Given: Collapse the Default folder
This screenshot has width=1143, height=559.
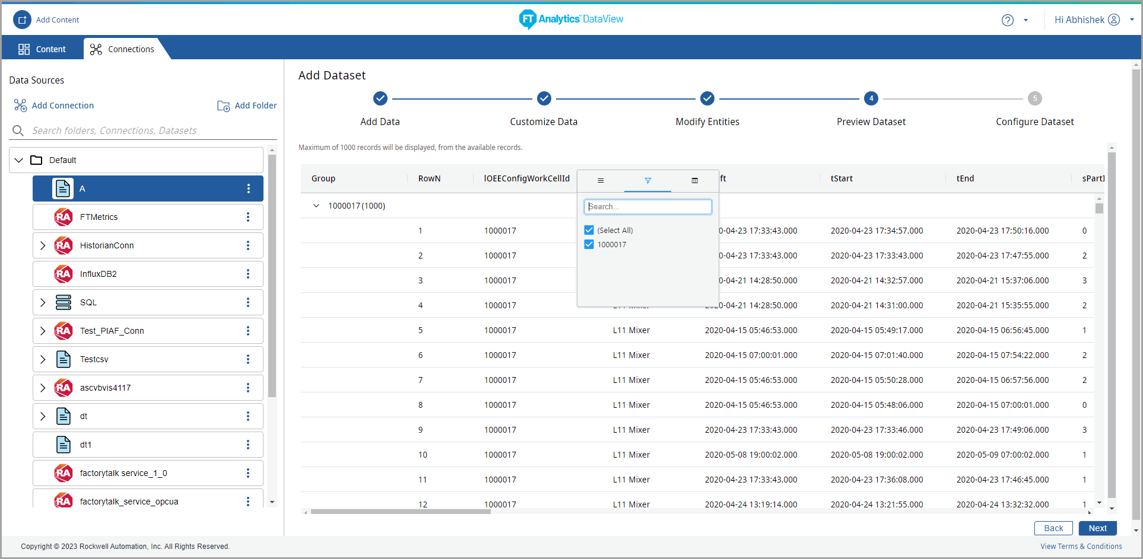Looking at the screenshot, I should (x=19, y=160).
